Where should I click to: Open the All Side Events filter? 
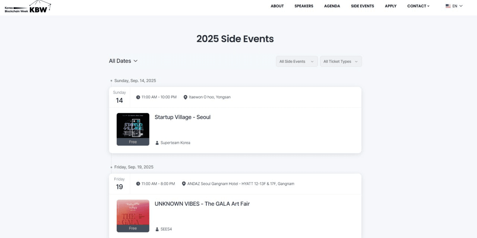[x=297, y=61]
